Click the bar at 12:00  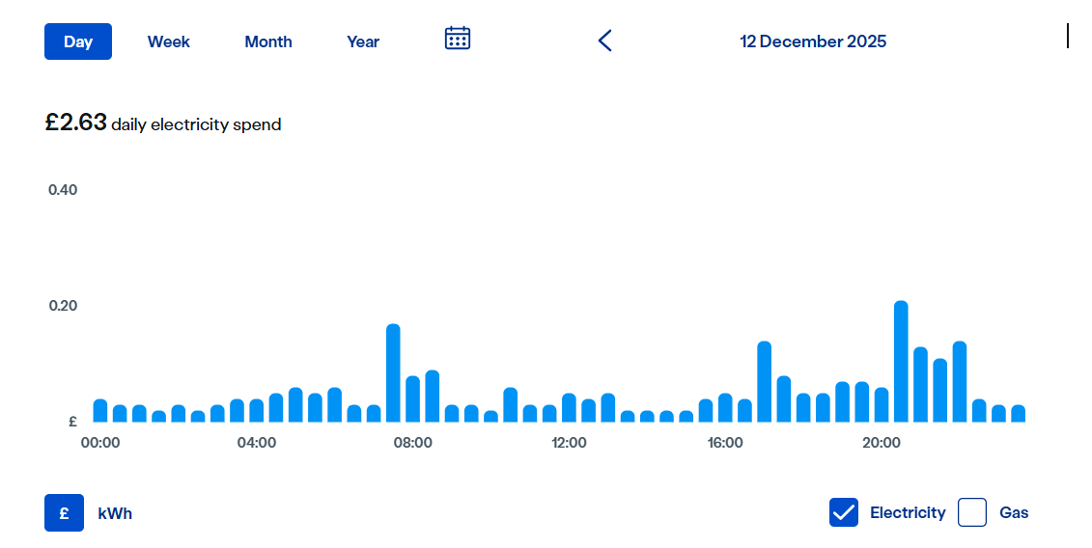click(x=569, y=408)
